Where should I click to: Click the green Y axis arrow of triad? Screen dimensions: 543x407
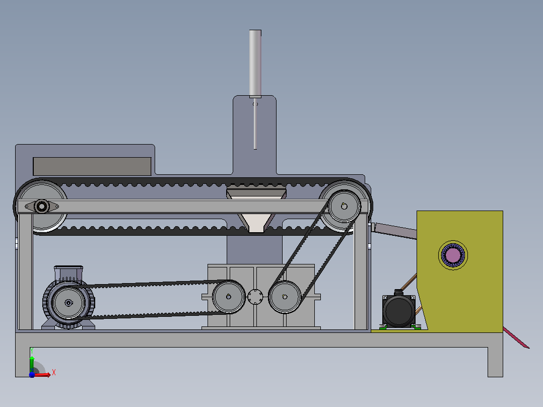click(32, 360)
